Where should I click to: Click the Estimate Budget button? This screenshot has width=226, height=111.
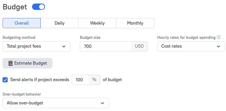(27, 63)
